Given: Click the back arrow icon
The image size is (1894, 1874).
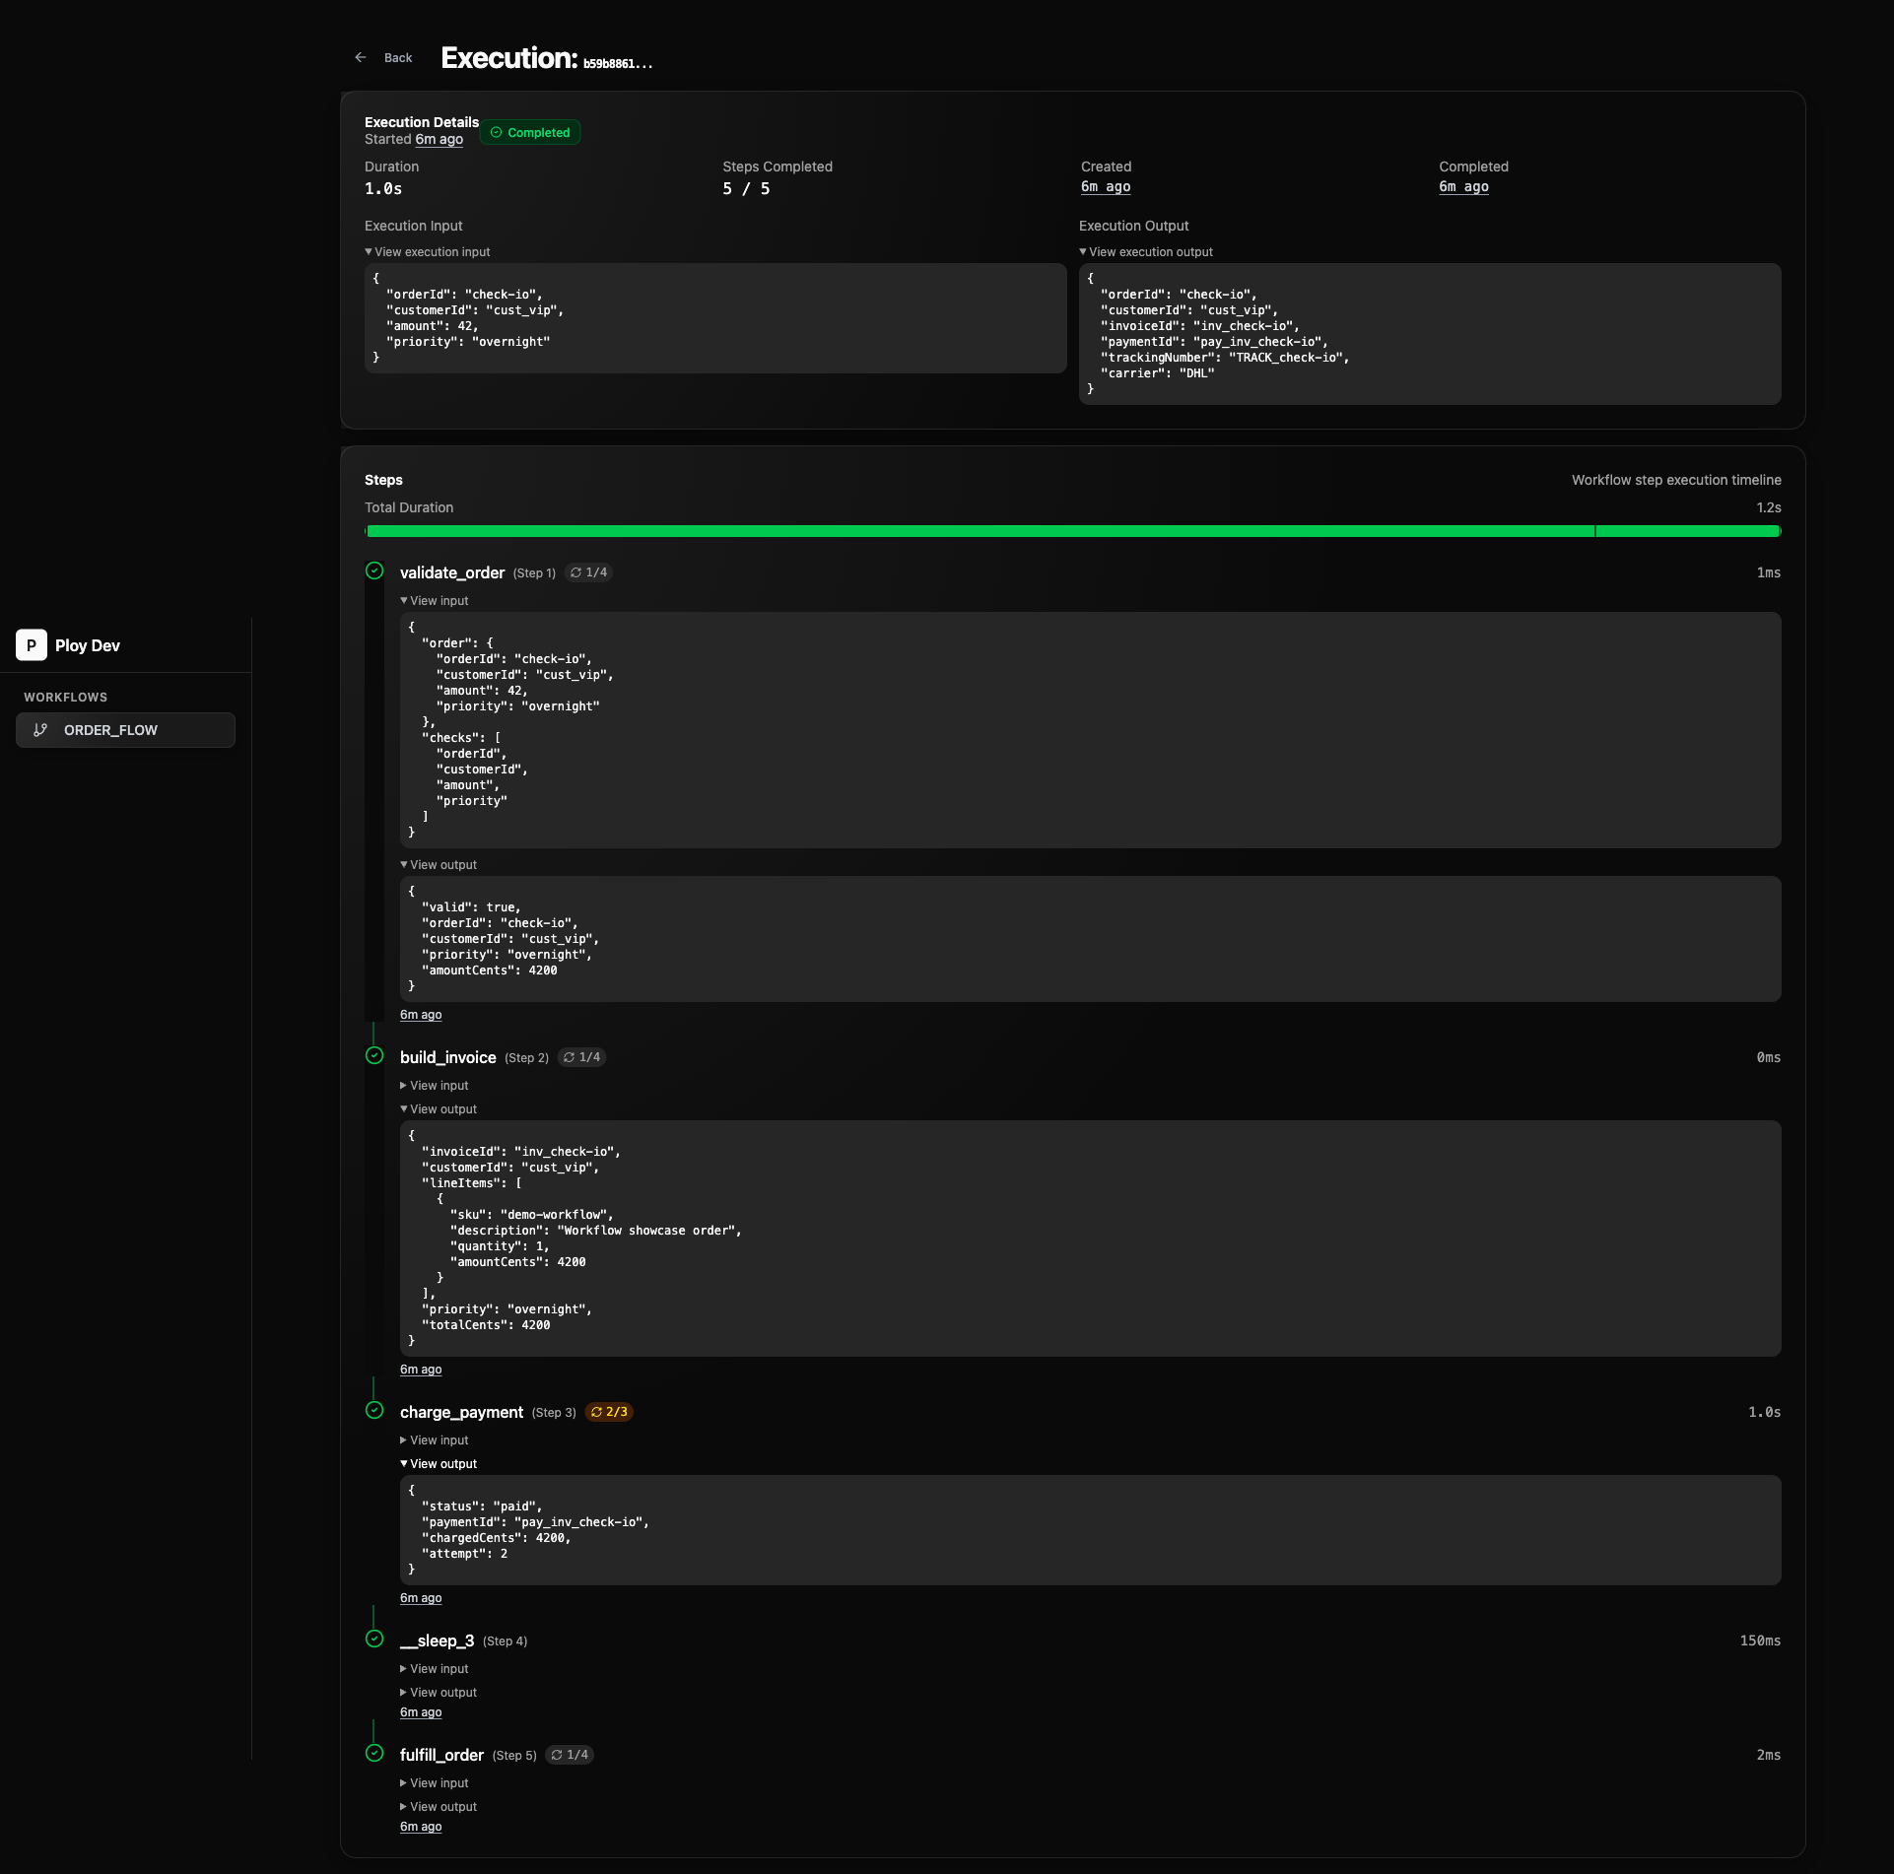Looking at the screenshot, I should (x=361, y=57).
